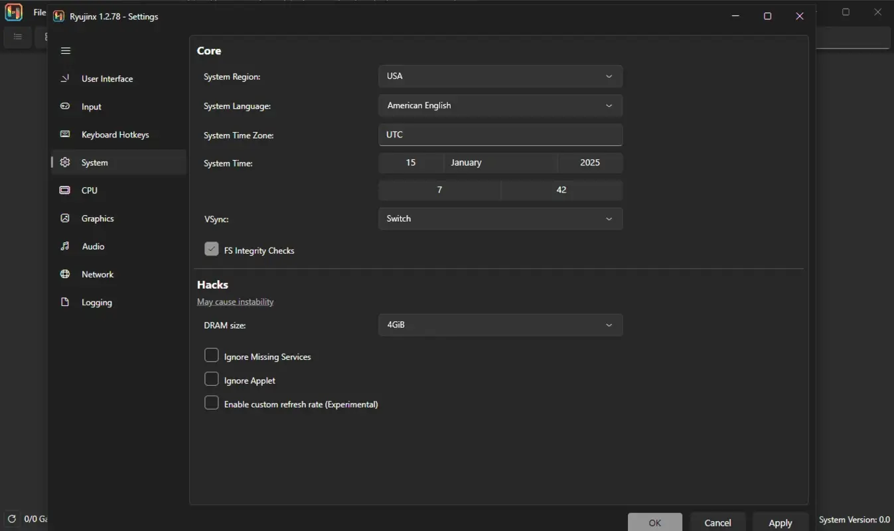Select the Input gamepad icon in the sidebar

pos(64,106)
